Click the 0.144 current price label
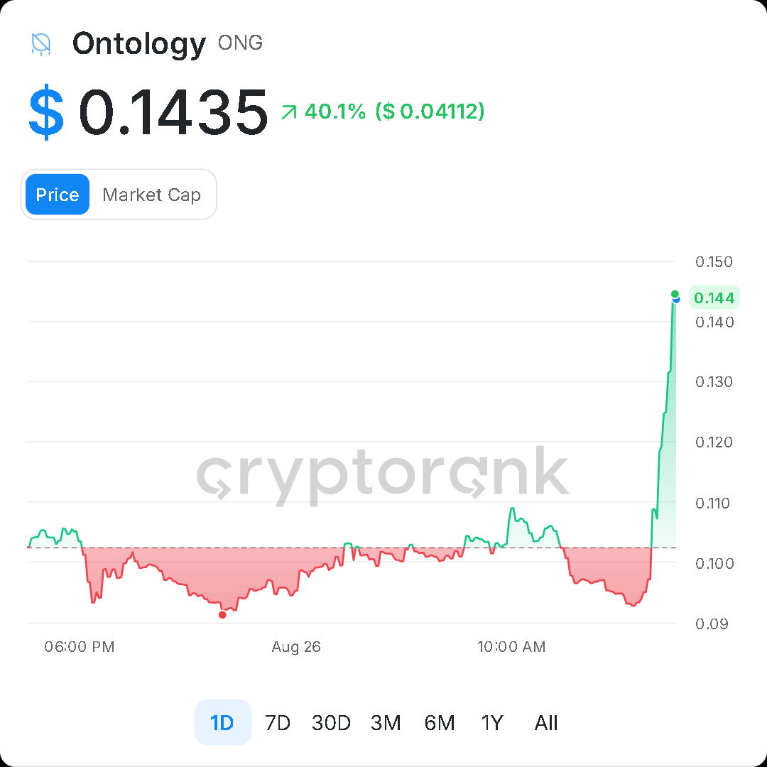This screenshot has height=767, width=767. click(x=714, y=298)
